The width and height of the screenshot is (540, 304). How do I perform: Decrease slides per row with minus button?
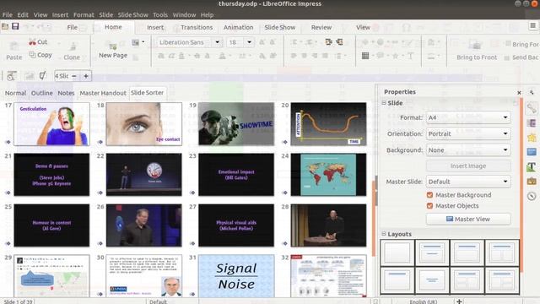click(74, 76)
